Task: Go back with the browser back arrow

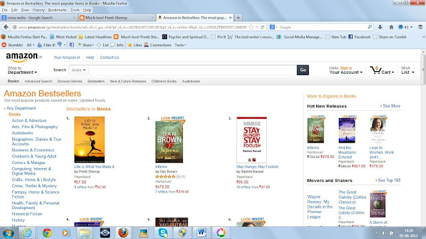Action: 6,27
